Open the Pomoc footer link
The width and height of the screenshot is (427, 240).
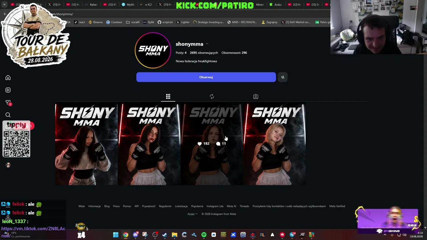click(127, 206)
